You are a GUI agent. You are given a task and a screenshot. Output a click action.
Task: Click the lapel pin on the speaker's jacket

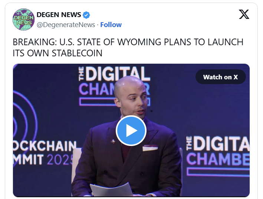(113, 142)
